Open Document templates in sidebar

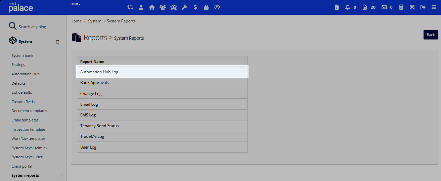click(x=29, y=111)
